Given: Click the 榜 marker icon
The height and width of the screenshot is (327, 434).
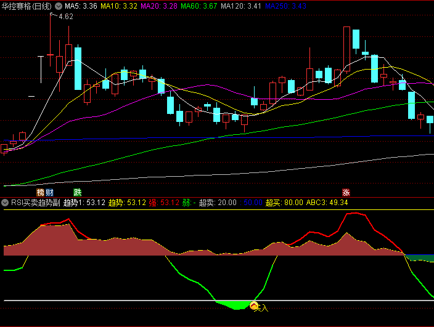Looking at the screenshot, I should (x=41, y=192).
